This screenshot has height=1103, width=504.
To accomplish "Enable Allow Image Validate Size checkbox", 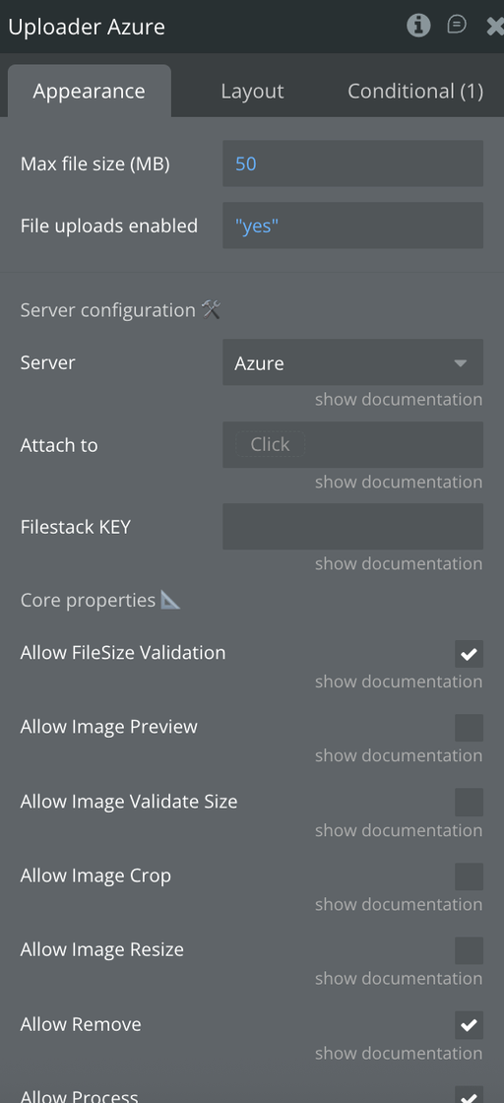I will 469,802.
